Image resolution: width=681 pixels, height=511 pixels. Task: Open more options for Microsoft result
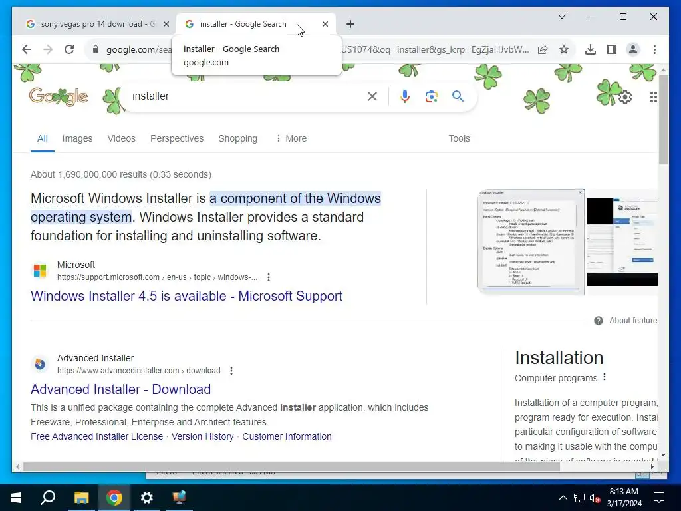pos(269,277)
